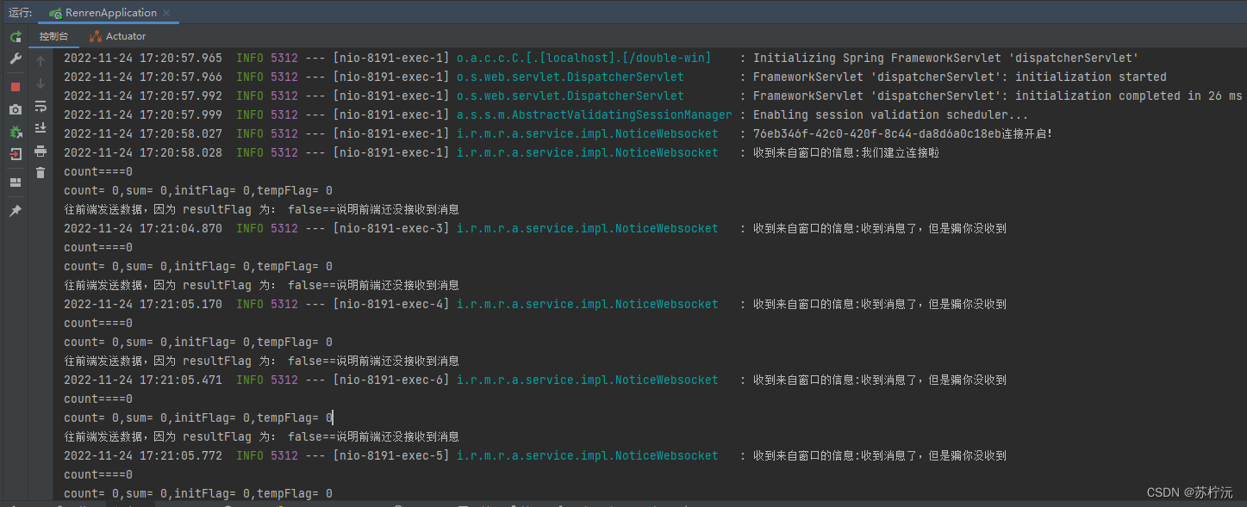
Task: Clear console output with trash icon
Action: coord(41,173)
